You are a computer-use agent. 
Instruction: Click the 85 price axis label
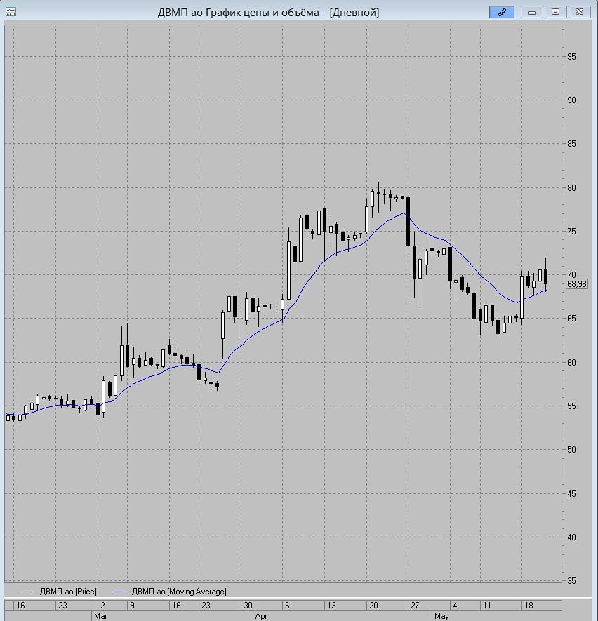(571, 144)
